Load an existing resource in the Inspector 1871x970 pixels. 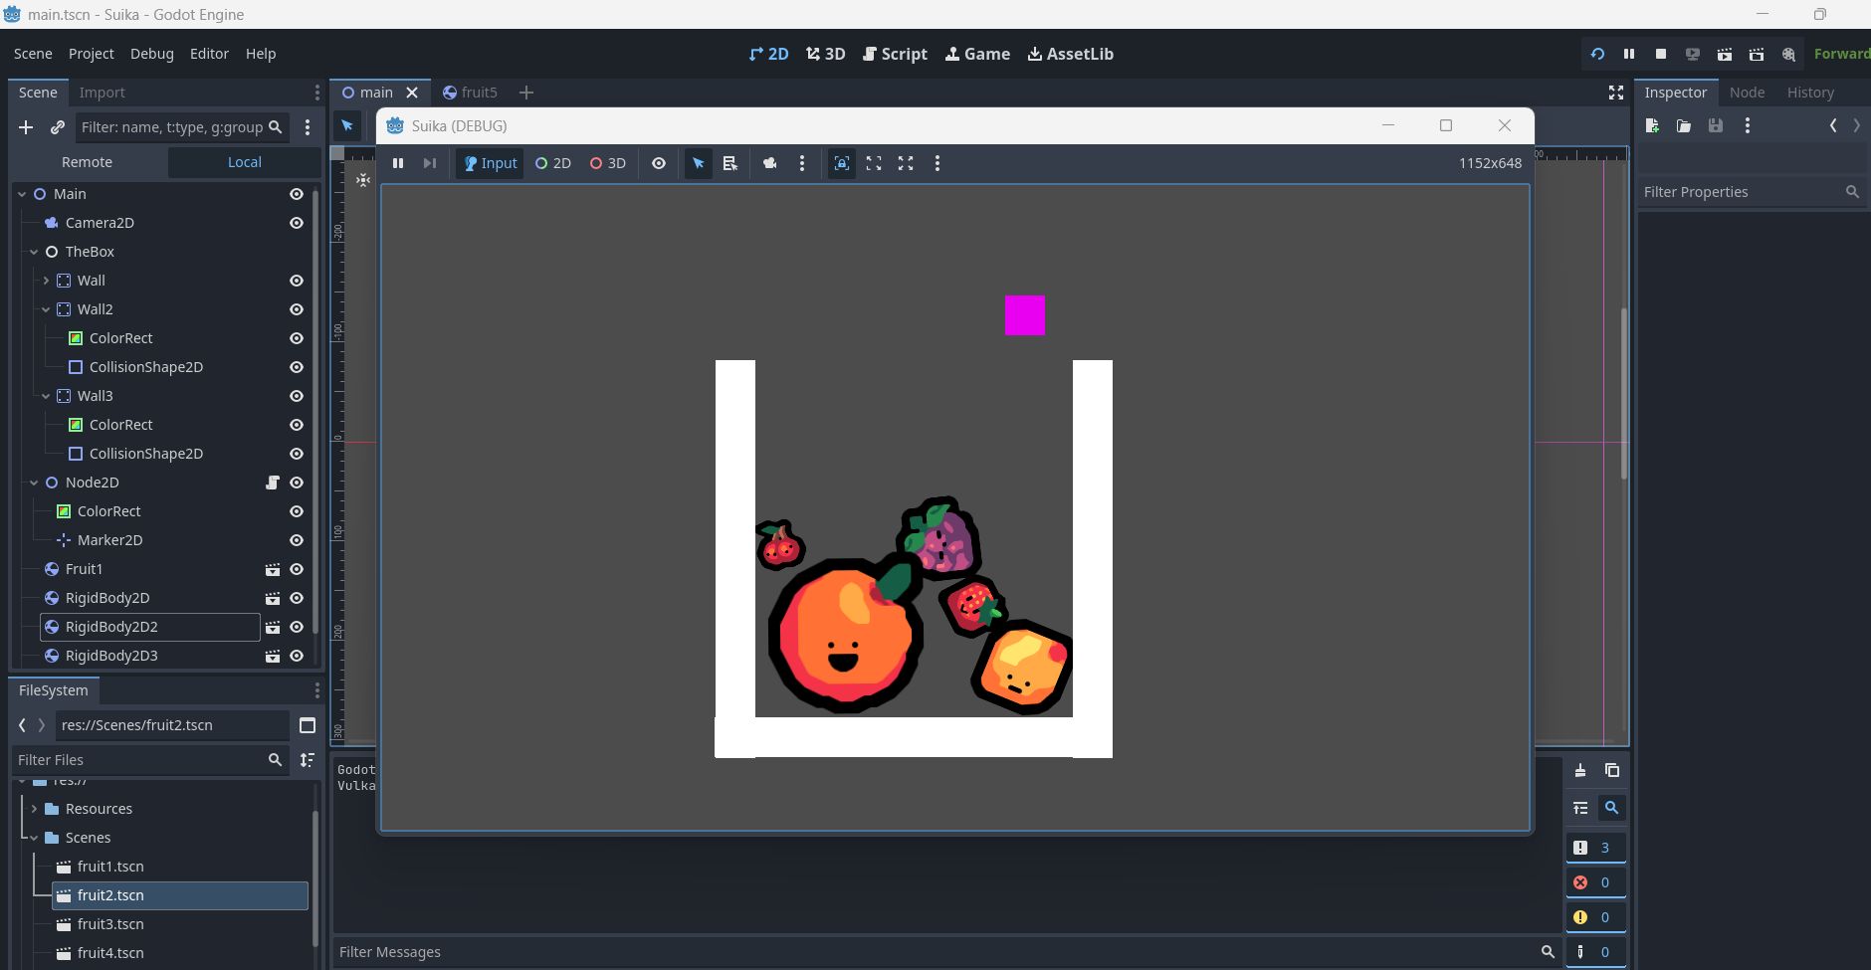[x=1684, y=125]
